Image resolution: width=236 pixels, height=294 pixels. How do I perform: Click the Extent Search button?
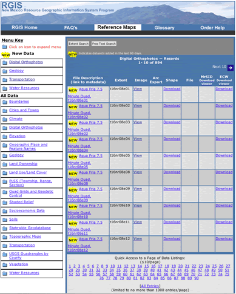78,44
